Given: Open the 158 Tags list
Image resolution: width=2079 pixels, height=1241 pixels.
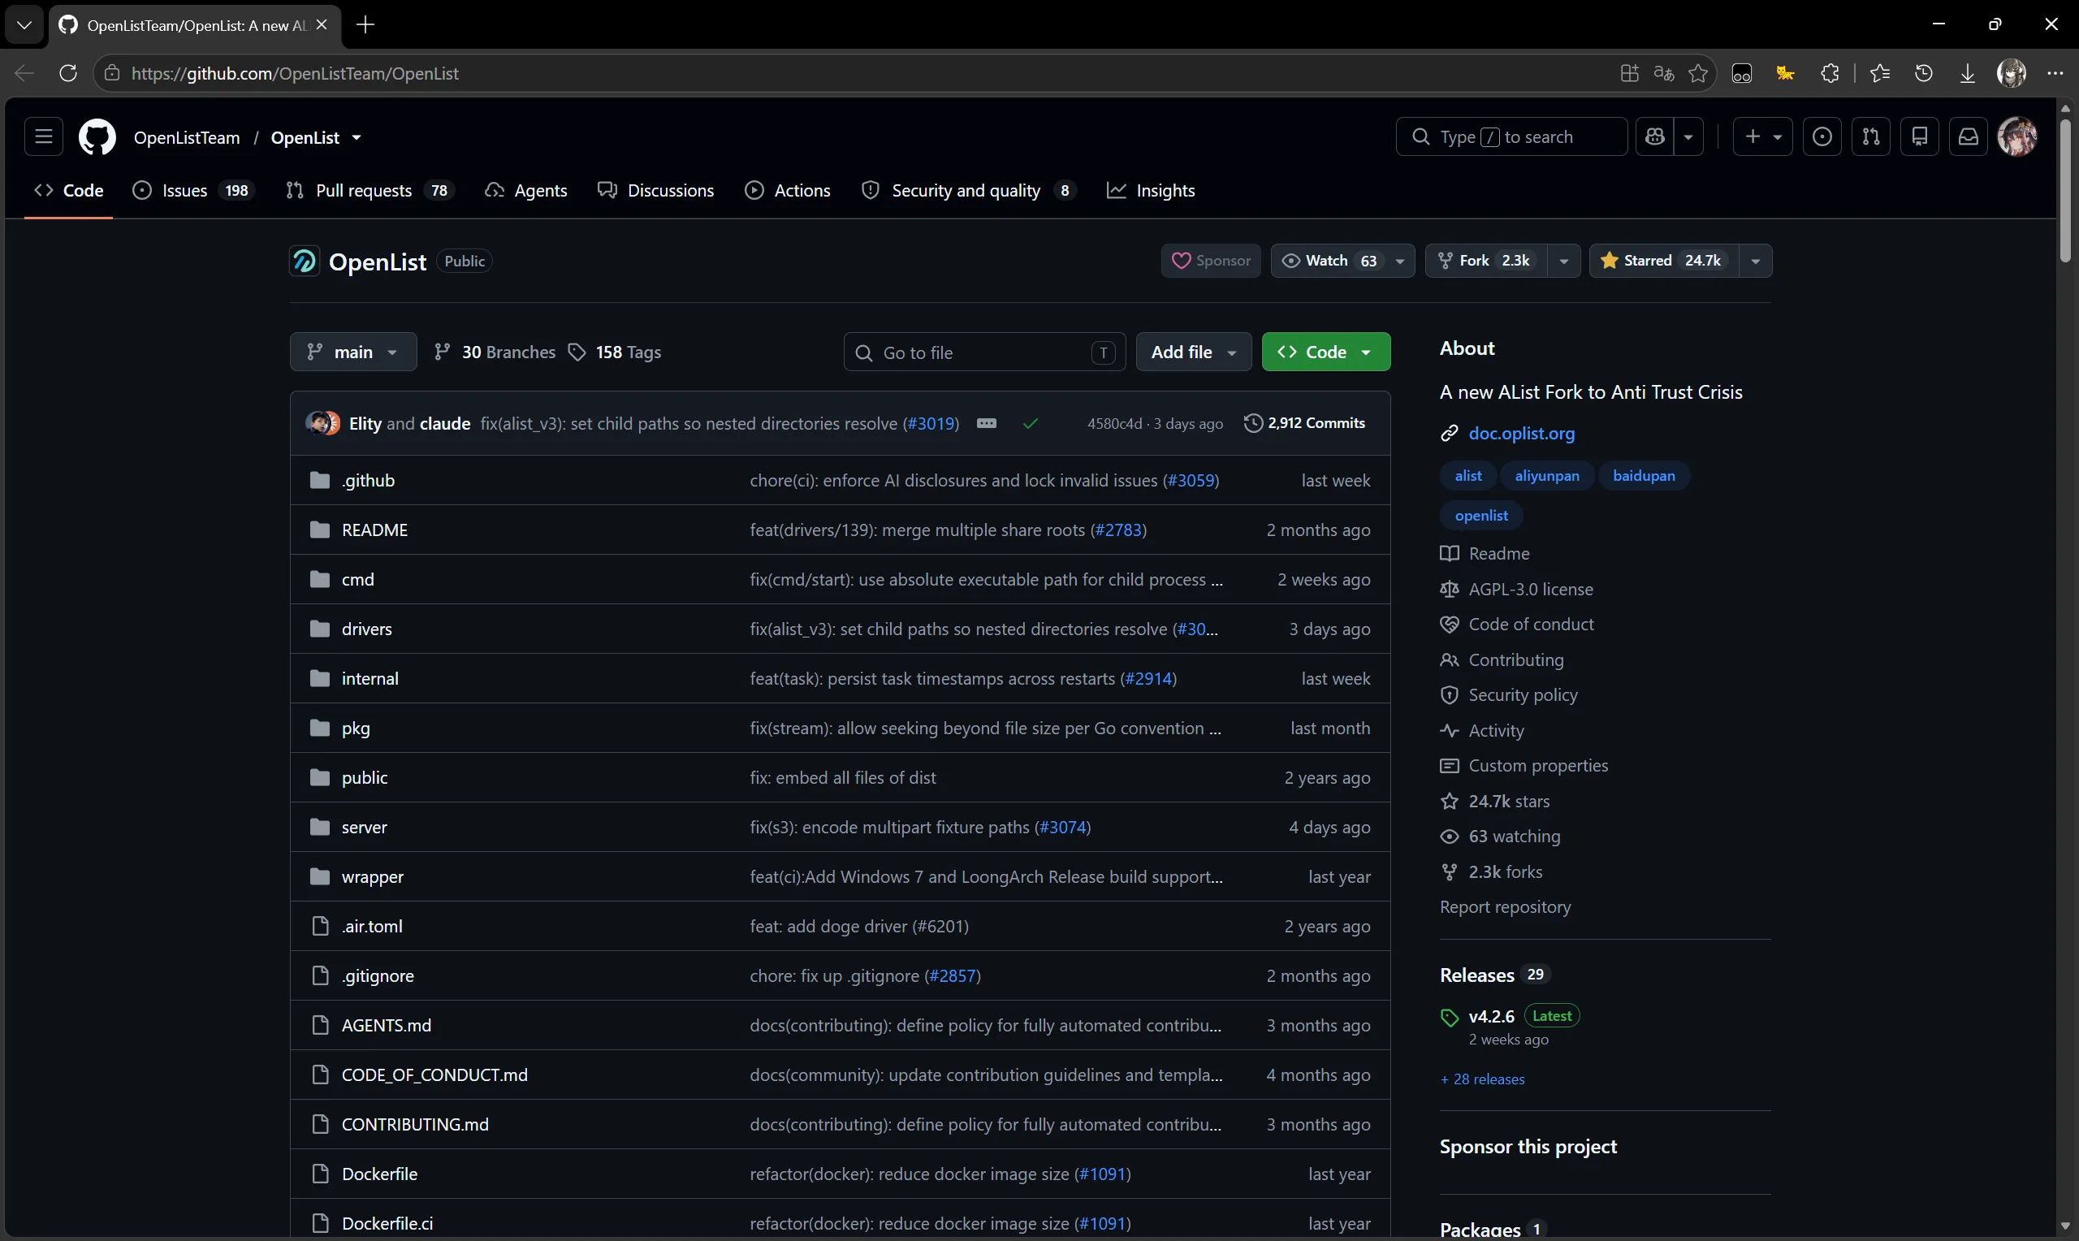Looking at the screenshot, I should coord(615,352).
